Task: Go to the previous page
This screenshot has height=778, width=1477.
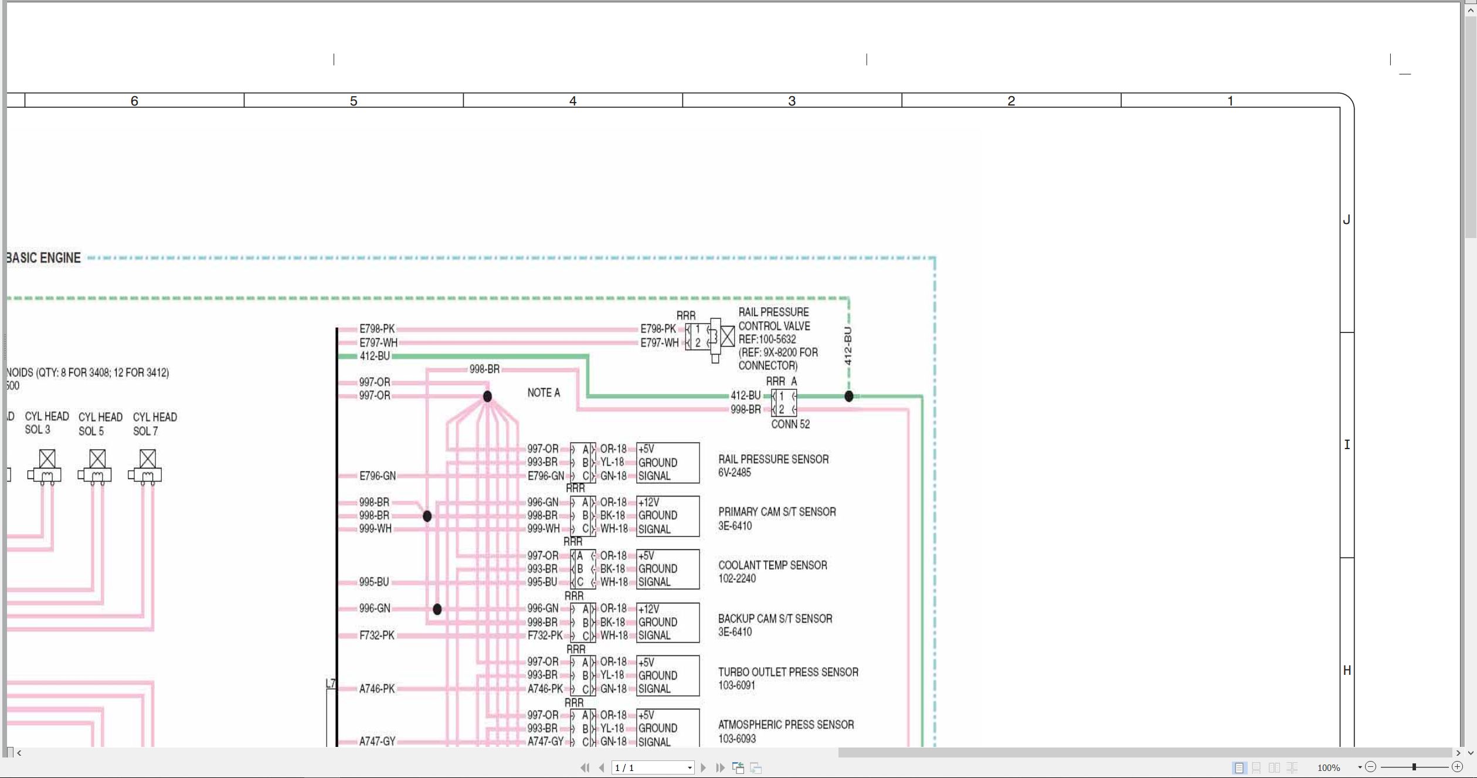Action: click(x=601, y=767)
